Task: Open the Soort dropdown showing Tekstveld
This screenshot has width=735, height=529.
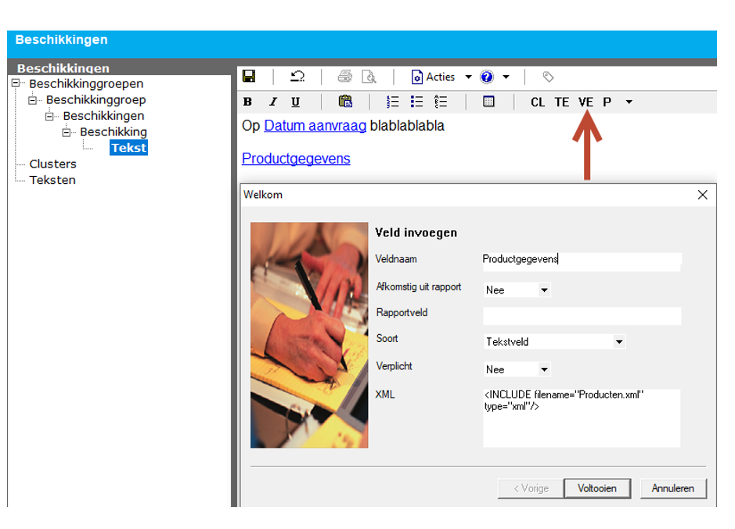Action: point(618,342)
